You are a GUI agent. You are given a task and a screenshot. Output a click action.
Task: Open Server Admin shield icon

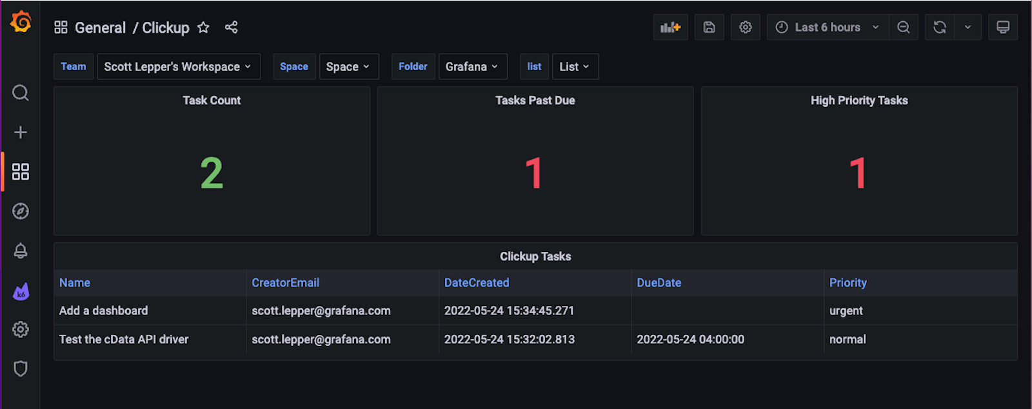(x=21, y=368)
